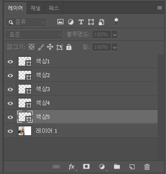Hide the 색상4 layer

tap(10, 103)
